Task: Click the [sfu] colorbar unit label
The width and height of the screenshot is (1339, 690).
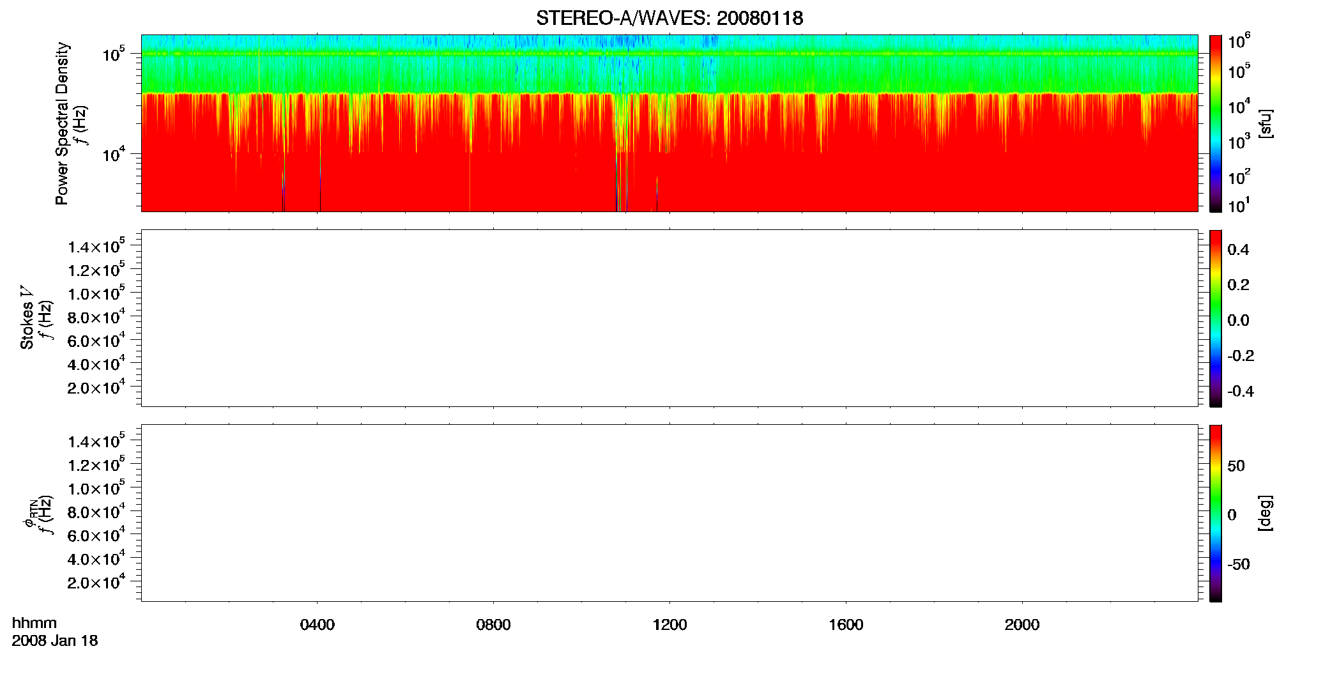Action: 1265,124
